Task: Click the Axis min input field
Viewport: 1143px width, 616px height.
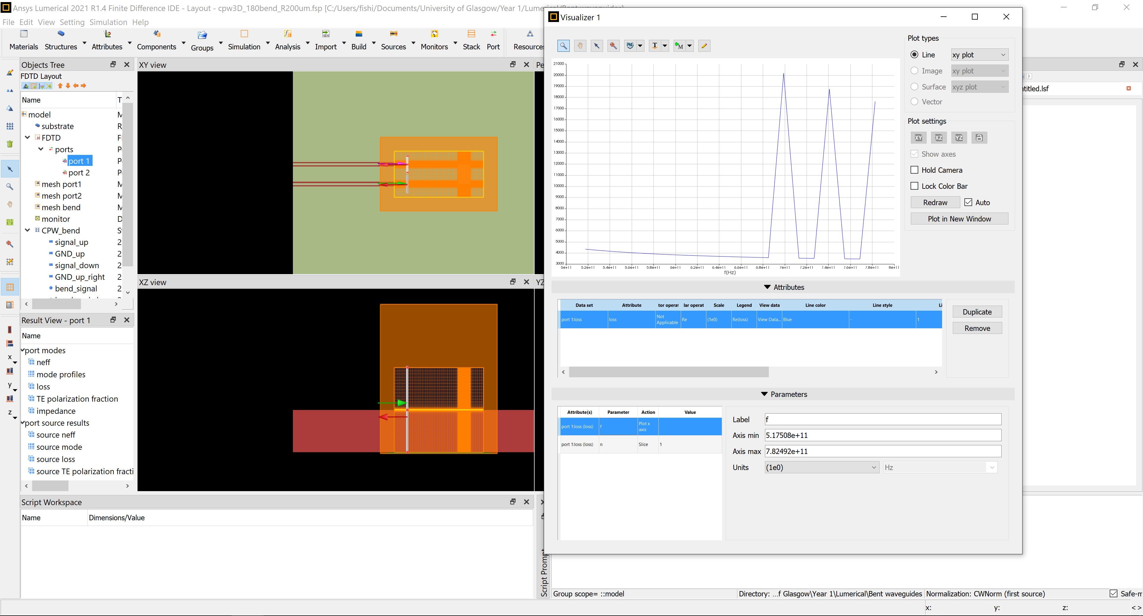Action: pyautogui.click(x=883, y=436)
